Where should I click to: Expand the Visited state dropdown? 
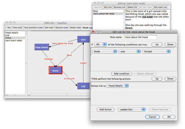[156, 51]
